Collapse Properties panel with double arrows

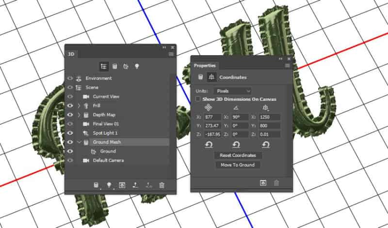click(280, 59)
